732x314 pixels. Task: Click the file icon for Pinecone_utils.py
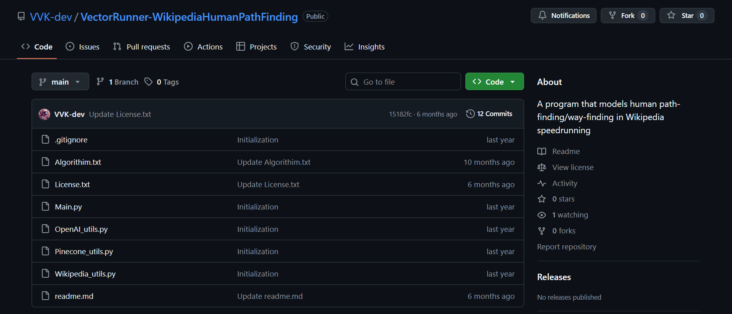[x=46, y=251]
